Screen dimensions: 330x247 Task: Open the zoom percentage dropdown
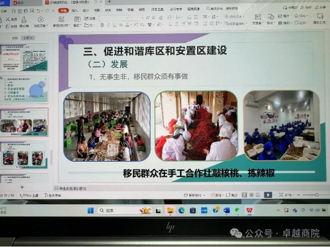pos(289,195)
